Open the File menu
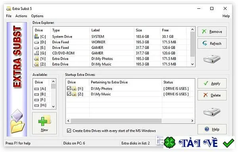Screen dimensions: 238x152 9,16
